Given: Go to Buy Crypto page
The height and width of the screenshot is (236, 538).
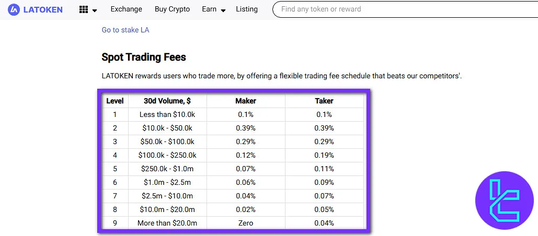Looking at the screenshot, I should pos(172,9).
